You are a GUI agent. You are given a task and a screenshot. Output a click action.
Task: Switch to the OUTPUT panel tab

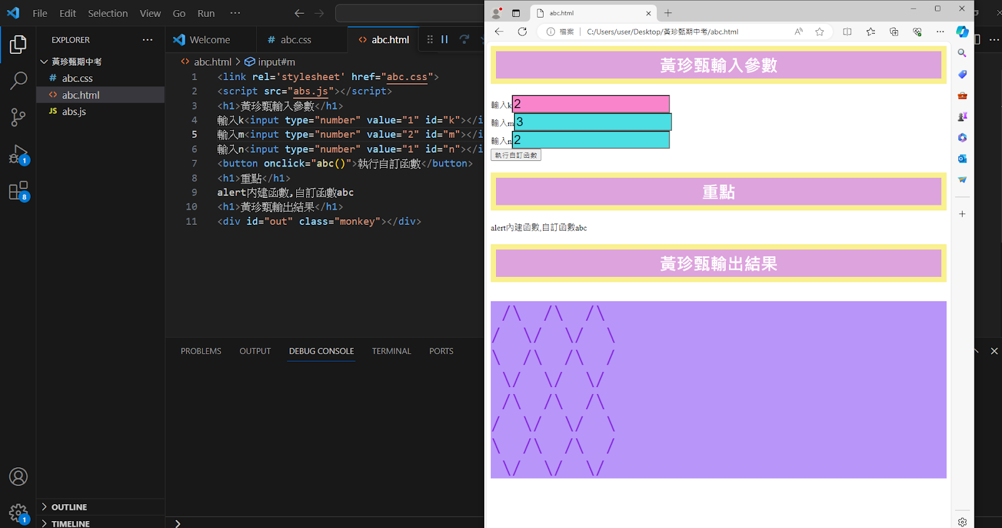coord(255,351)
